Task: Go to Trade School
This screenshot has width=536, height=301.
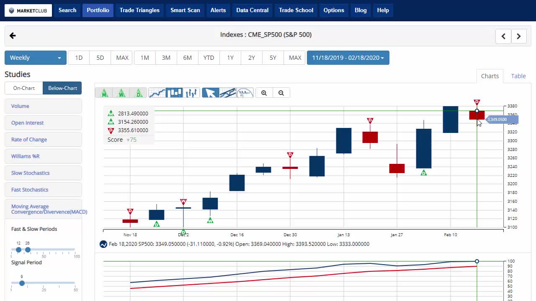Action: 296,10
